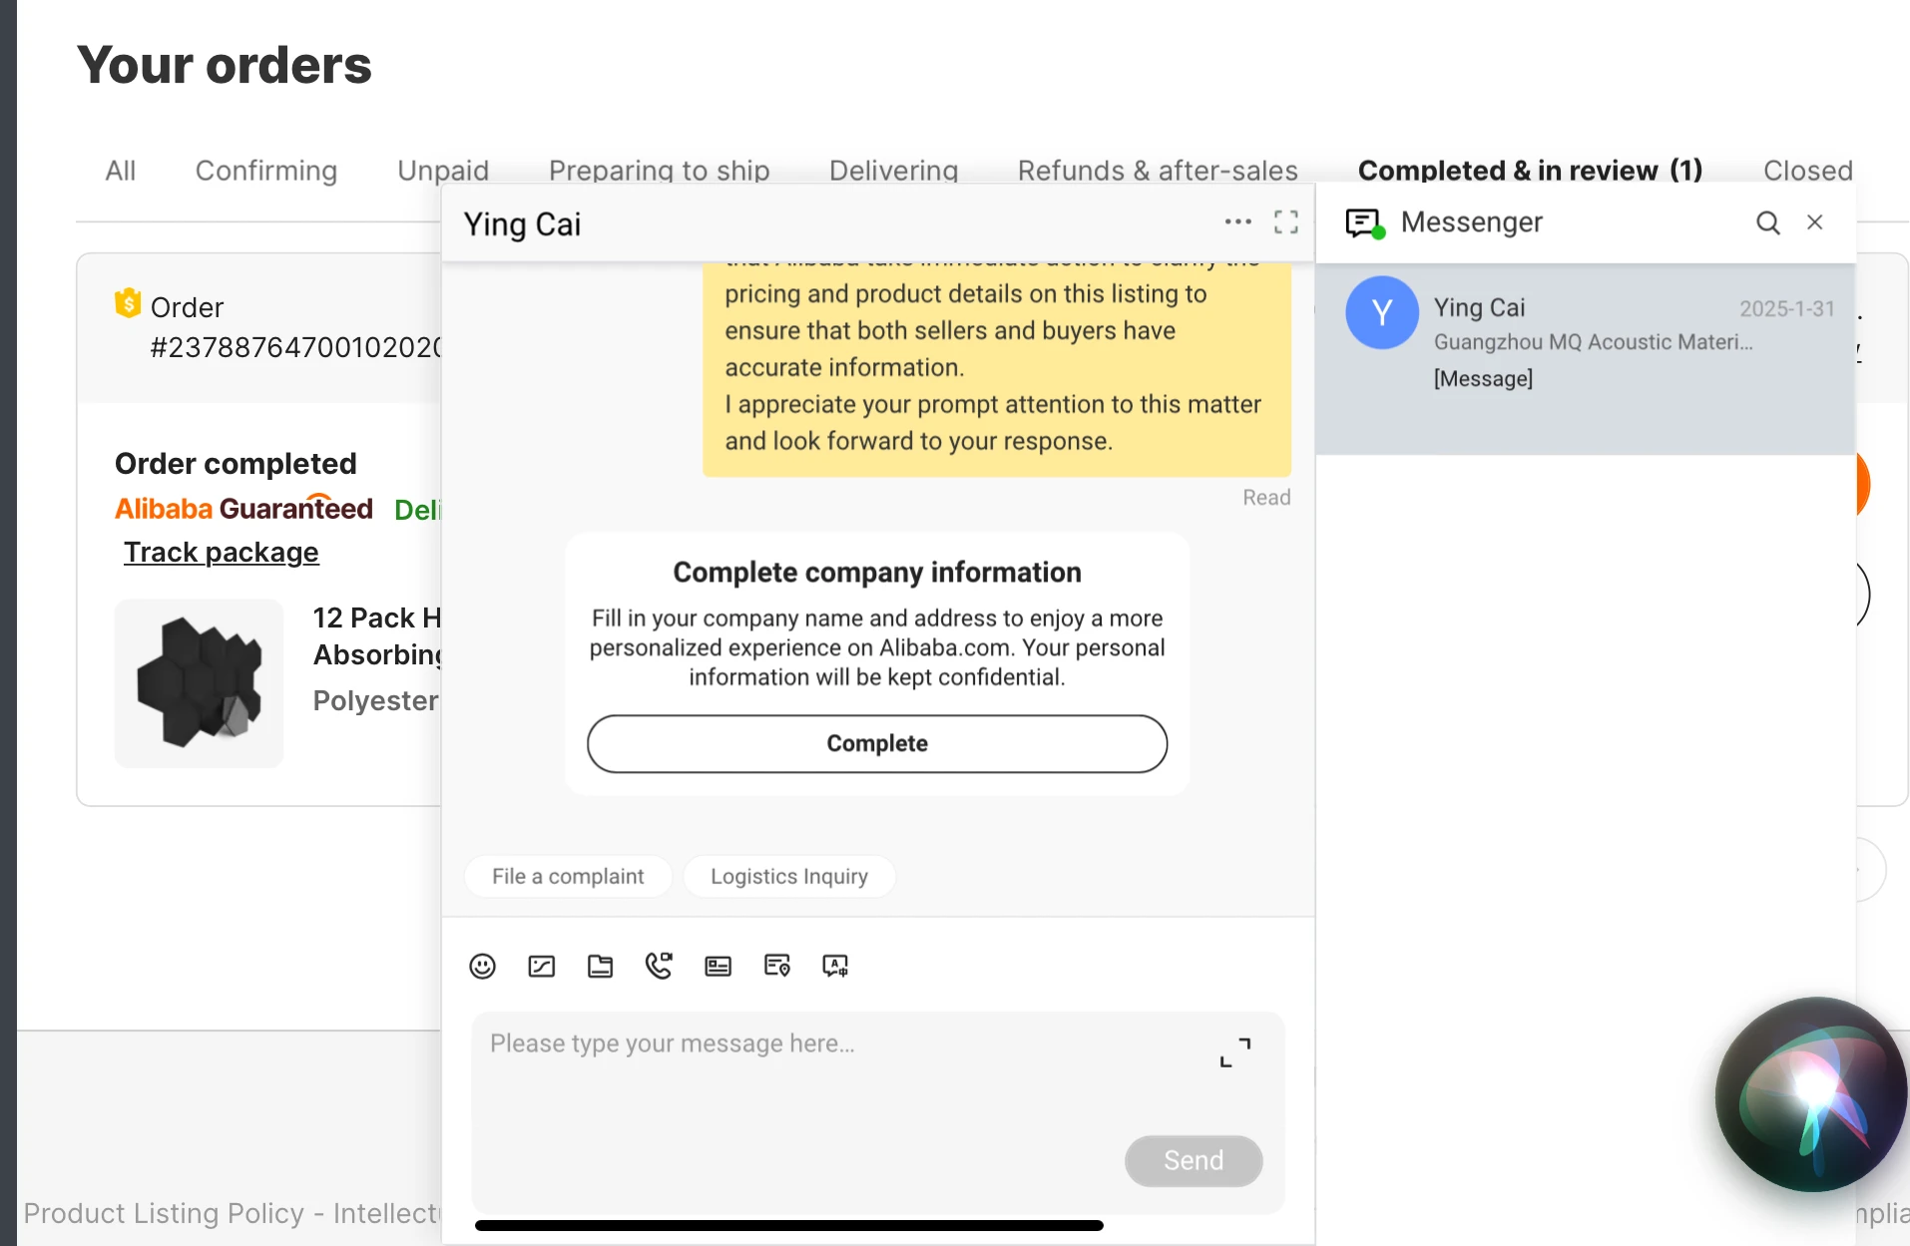The image size is (1910, 1246).
Task: Click the send address icon
Action: [x=776, y=966]
